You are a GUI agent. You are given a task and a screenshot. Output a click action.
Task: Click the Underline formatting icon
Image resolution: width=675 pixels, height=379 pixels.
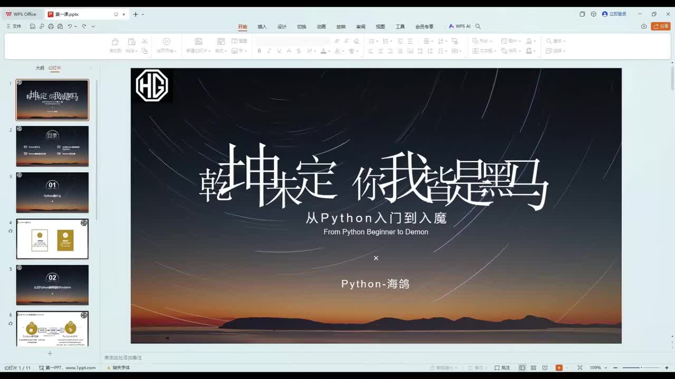coord(279,51)
